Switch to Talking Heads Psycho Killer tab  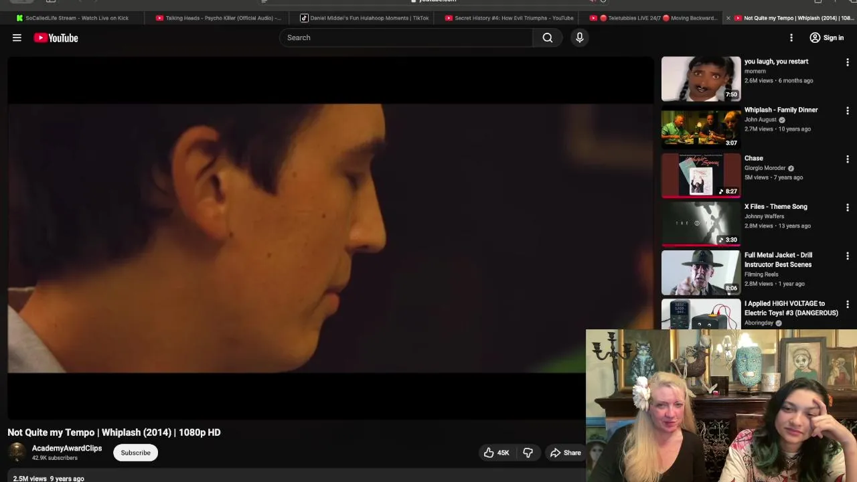click(x=218, y=18)
